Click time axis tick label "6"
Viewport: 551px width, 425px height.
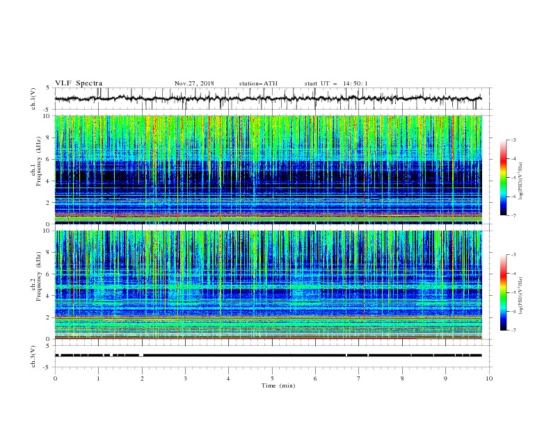(x=316, y=378)
